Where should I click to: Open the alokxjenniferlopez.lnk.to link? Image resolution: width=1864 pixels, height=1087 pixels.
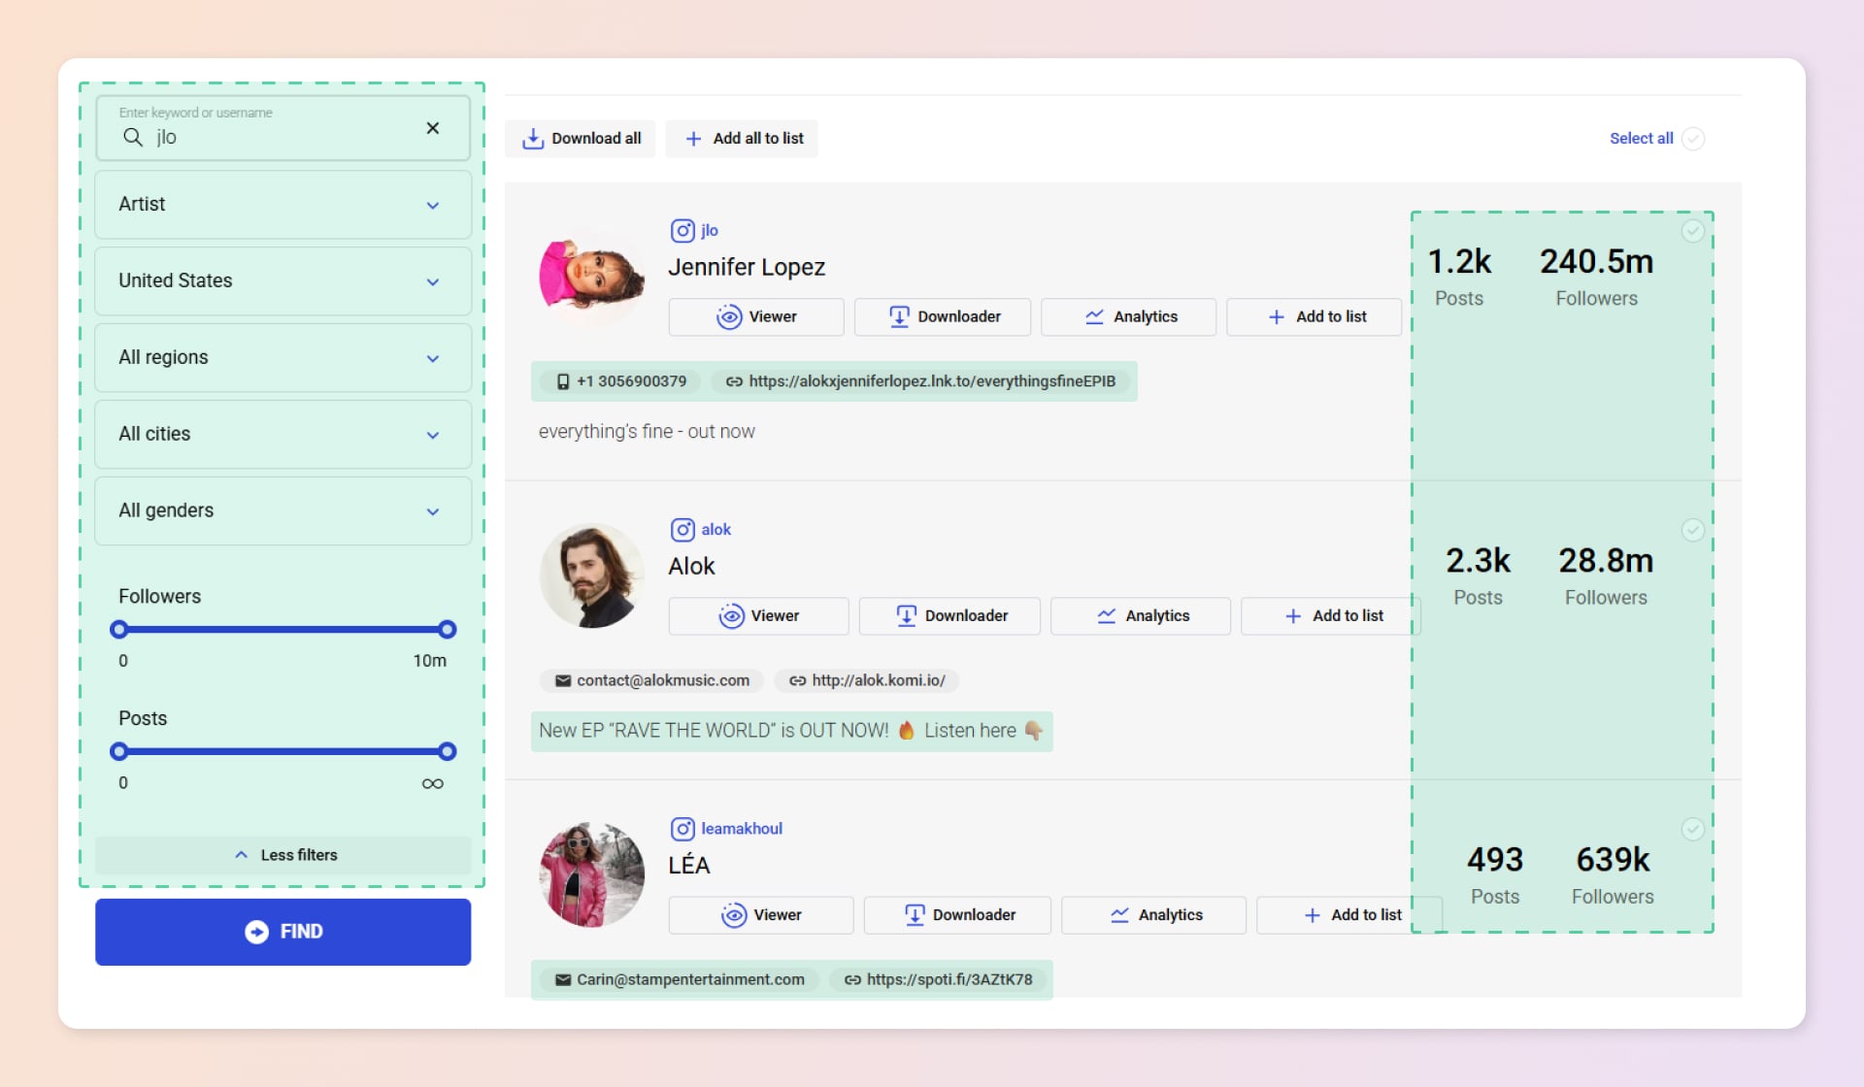click(x=920, y=381)
